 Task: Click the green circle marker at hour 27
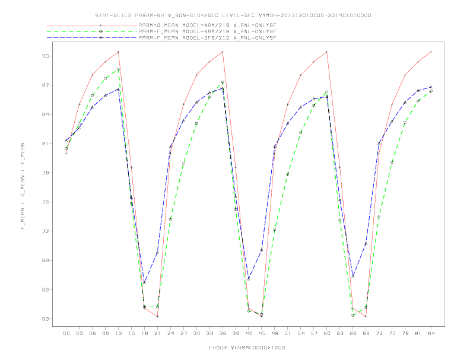[x=183, y=163]
